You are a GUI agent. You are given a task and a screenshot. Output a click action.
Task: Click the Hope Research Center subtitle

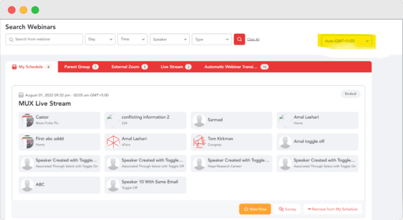click(x=224, y=167)
